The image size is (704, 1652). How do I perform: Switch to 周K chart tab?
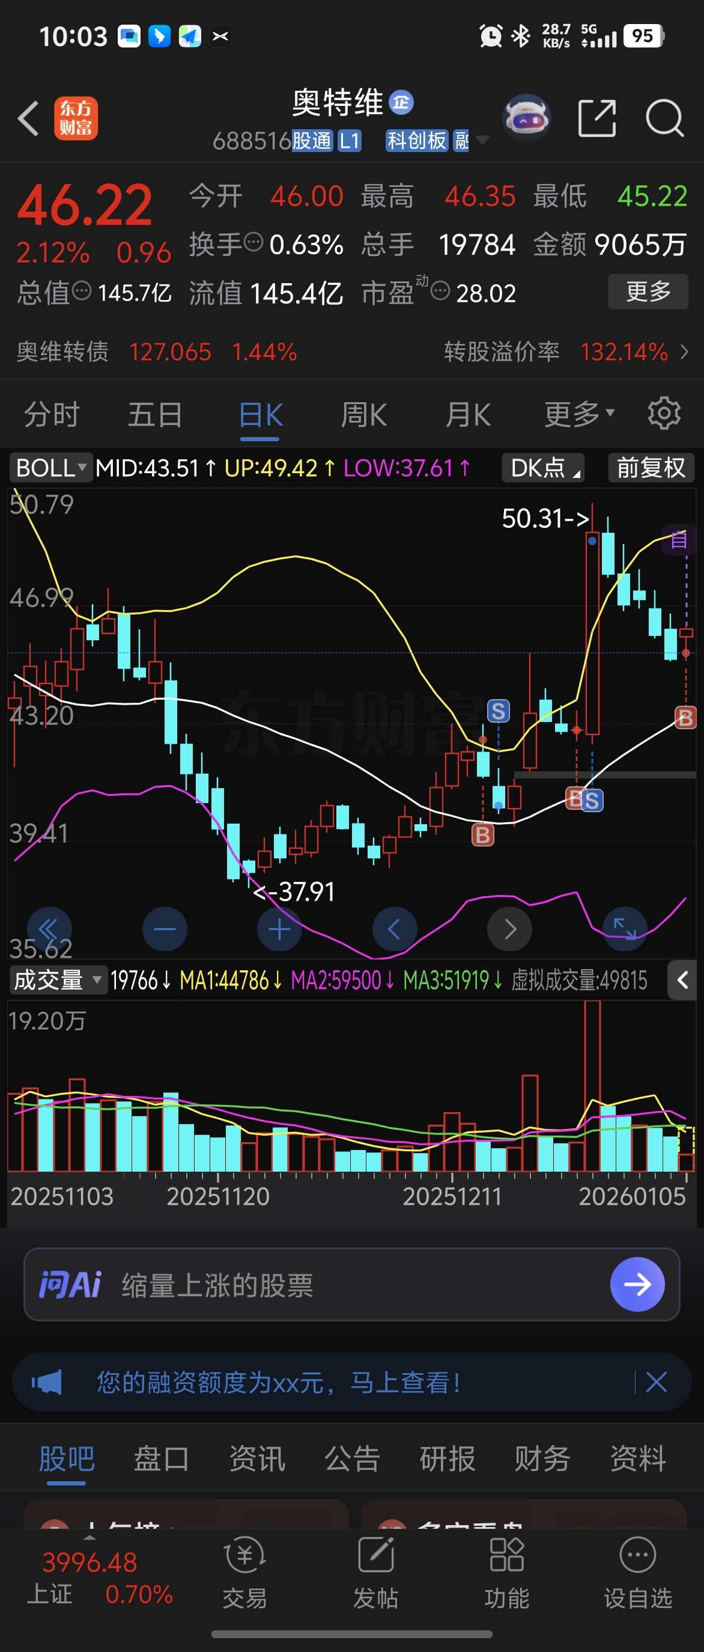[364, 415]
